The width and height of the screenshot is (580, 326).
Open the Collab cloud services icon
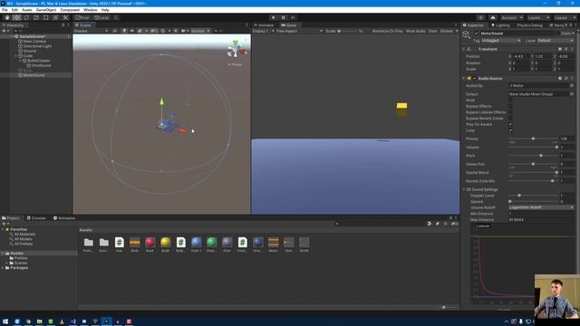coord(493,17)
